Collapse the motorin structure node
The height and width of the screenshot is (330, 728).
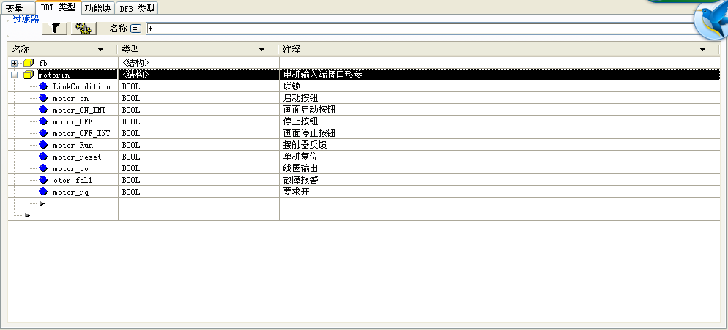(x=14, y=75)
